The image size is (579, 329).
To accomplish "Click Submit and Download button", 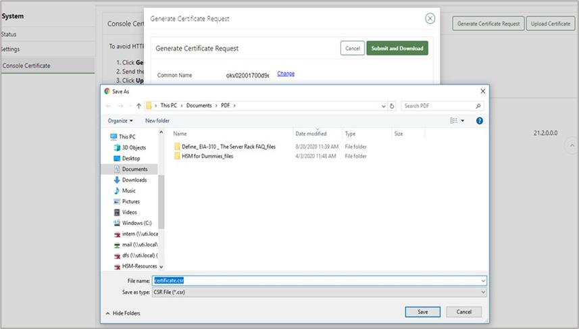I will 397,48.
